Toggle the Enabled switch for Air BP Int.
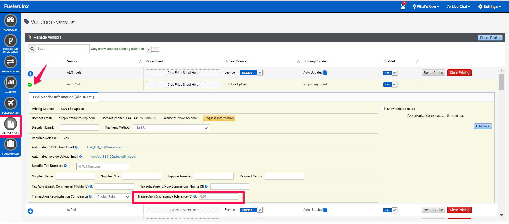This screenshot has height=224, width=509. point(390,85)
